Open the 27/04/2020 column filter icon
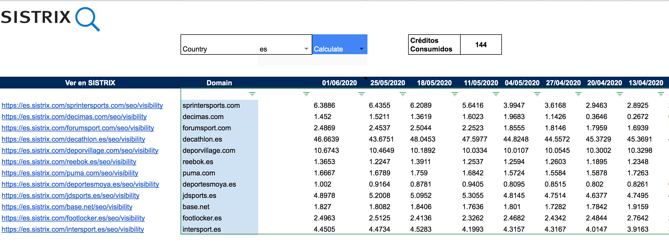Image resolution: width=669 pixels, height=251 pixels. coord(578,94)
